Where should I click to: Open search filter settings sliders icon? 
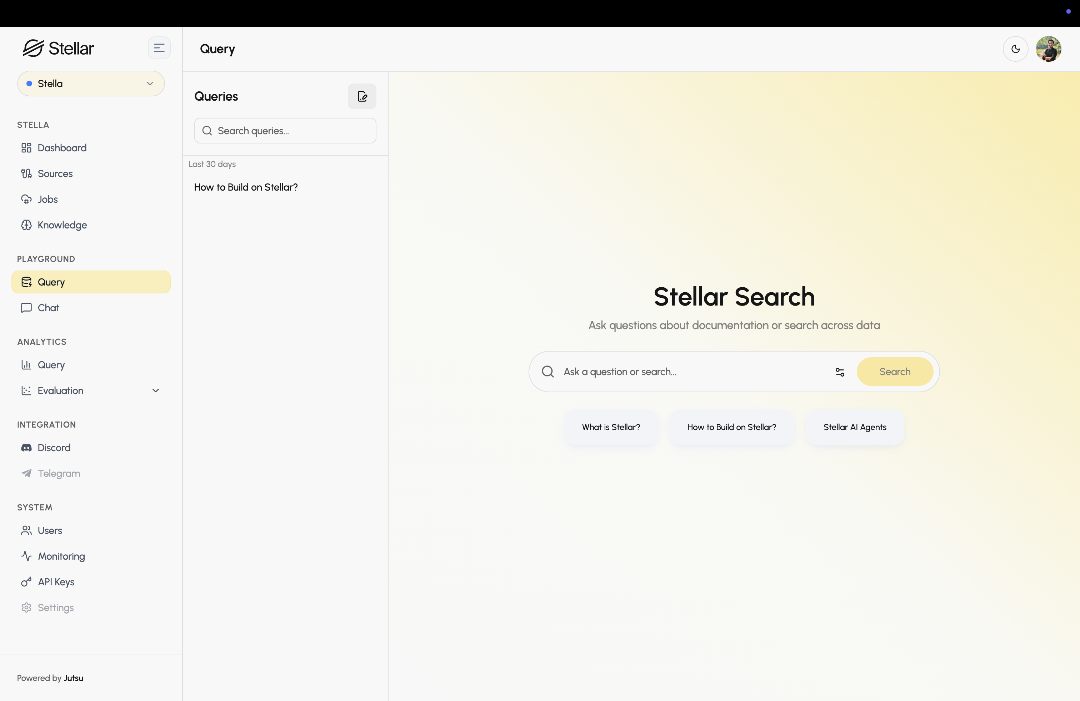point(840,372)
